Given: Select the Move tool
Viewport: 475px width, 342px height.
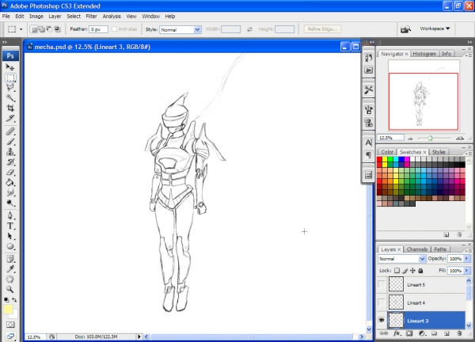Looking at the screenshot, I should pos(10,67).
